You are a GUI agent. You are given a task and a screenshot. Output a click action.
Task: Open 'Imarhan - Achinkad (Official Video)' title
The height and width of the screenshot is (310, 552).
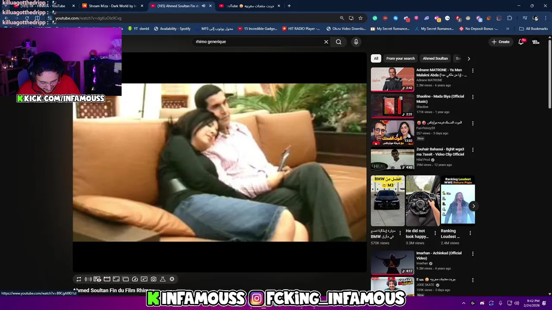click(439, 256)
